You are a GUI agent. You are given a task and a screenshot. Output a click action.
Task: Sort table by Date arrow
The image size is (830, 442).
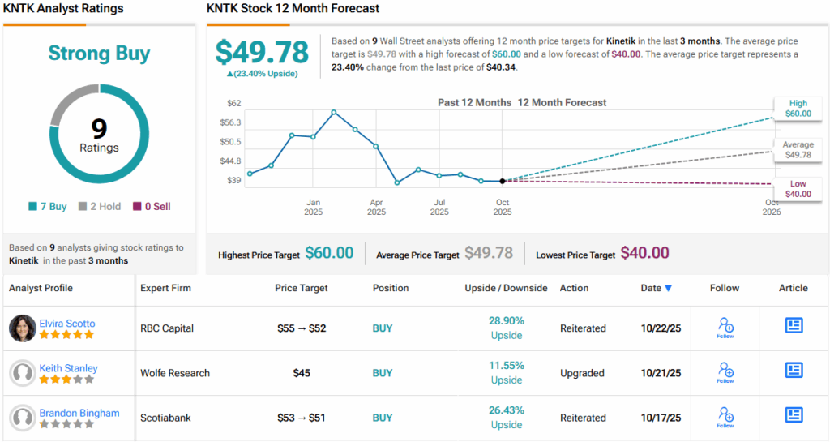(x=668, y=288)
